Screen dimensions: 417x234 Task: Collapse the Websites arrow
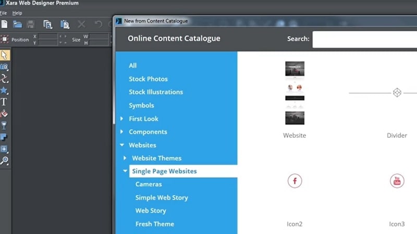click(x=122, y=145)
